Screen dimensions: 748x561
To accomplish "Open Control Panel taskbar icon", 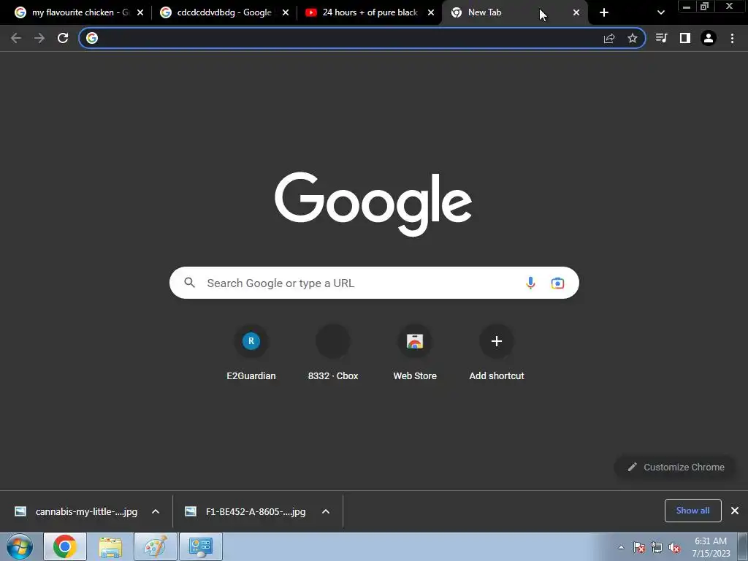I will point(200,546).
